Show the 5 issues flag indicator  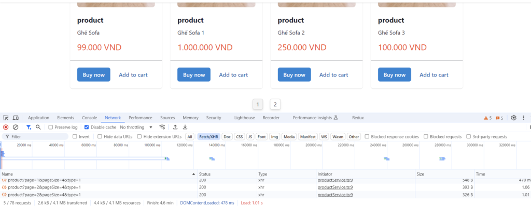pos(499,118)
